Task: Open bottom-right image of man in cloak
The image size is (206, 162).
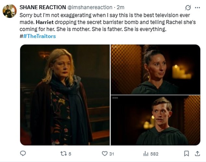Action: [x=155, y=120]
